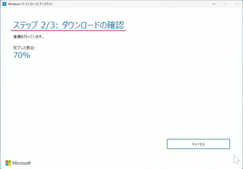Close the Windows 11 install assistant window

click(x=237, y=4)
